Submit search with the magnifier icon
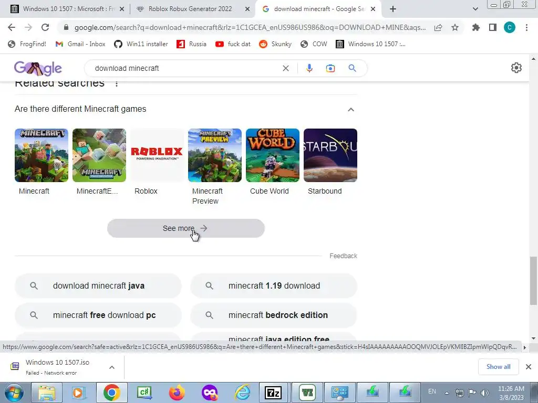Viewport: 538px width, 403px height. click(353, 68)
